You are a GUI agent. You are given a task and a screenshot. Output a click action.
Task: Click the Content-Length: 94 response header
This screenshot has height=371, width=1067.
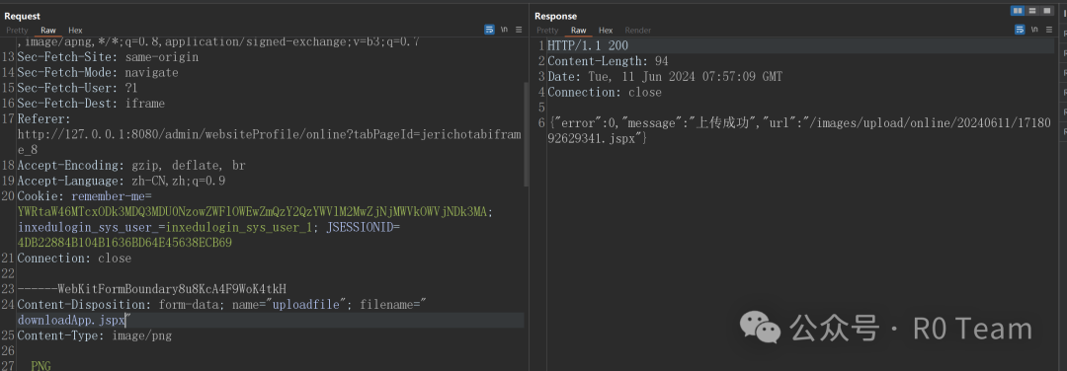(x=608, y=61)
